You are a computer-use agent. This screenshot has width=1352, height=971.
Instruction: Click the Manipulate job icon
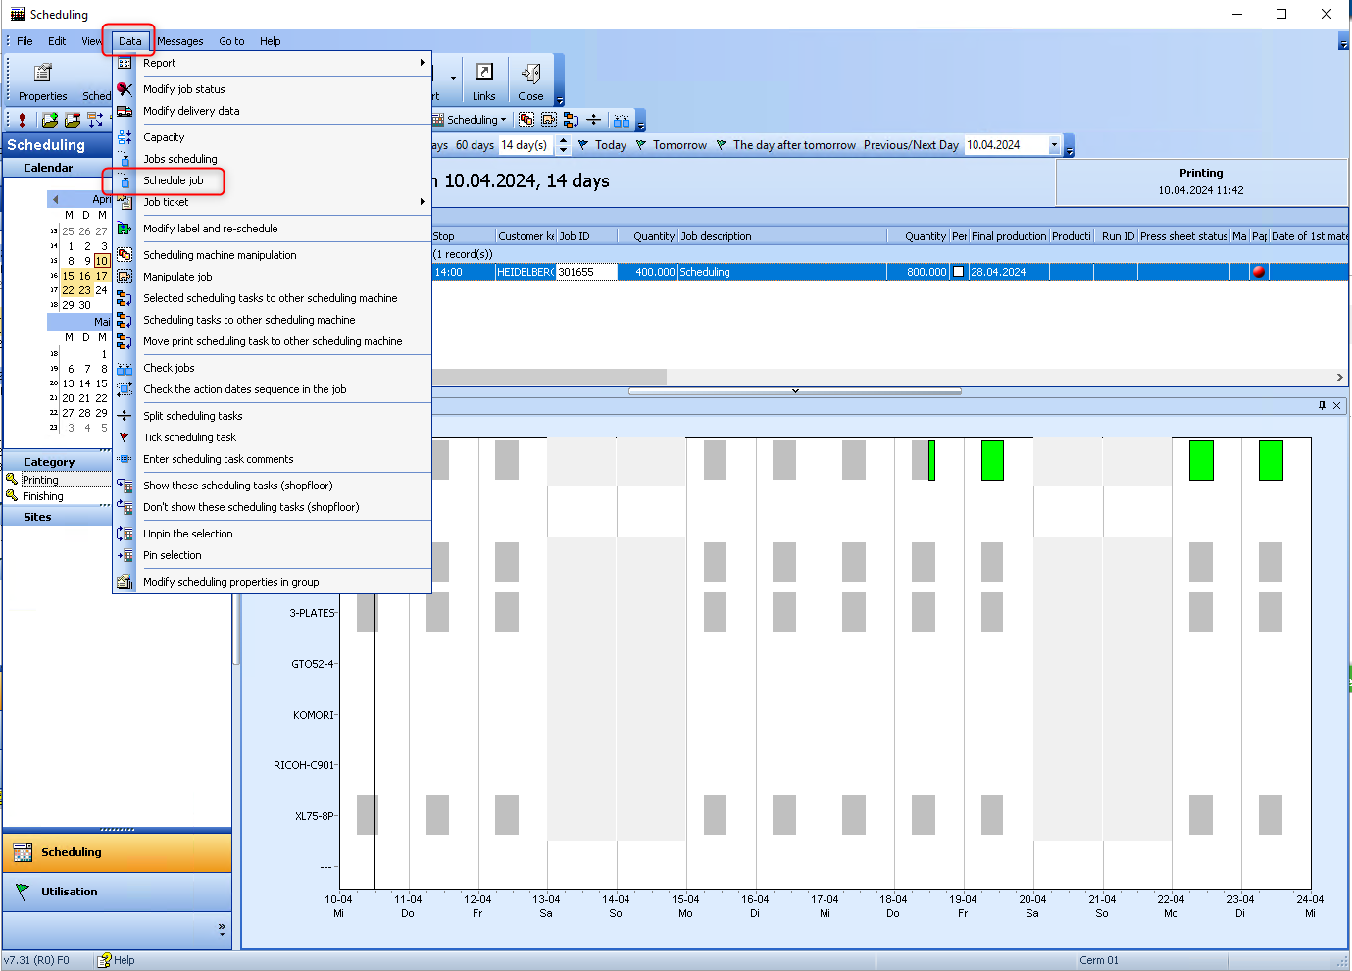pos(125,277)
